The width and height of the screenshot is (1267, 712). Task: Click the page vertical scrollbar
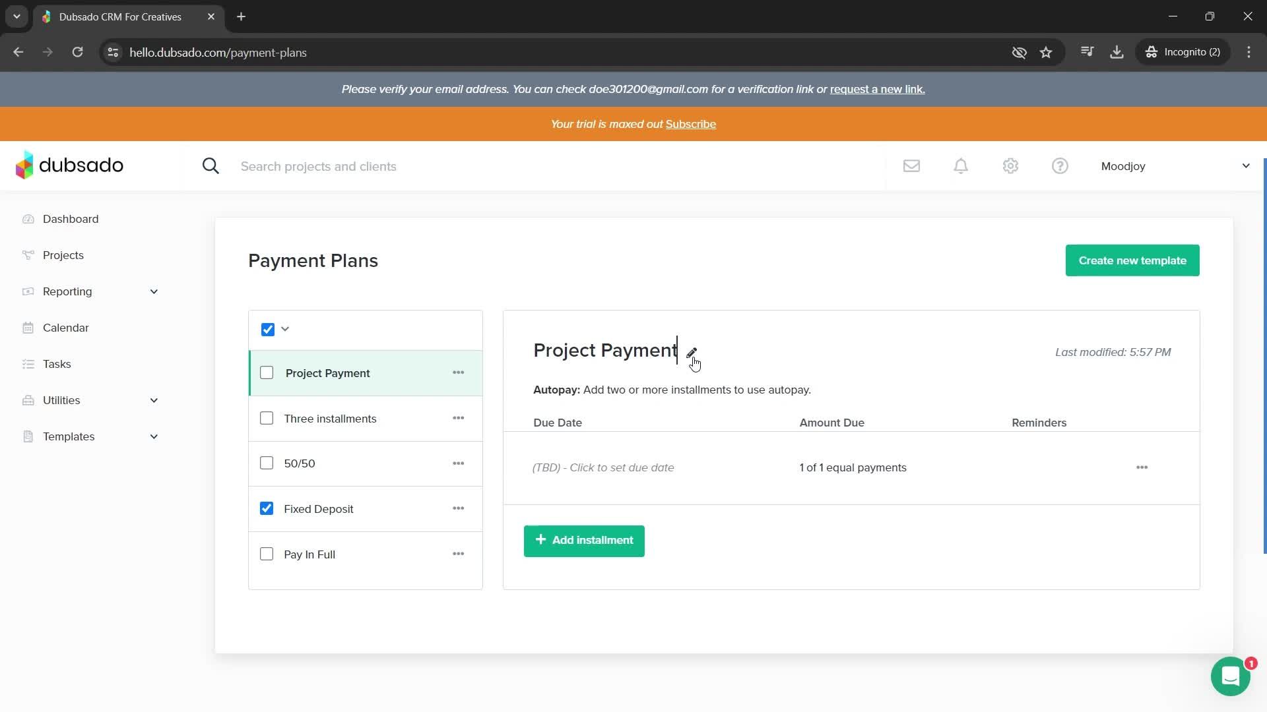(x=1264, y=356)
